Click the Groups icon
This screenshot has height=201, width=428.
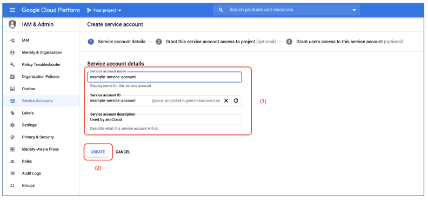tap(12, 185)
